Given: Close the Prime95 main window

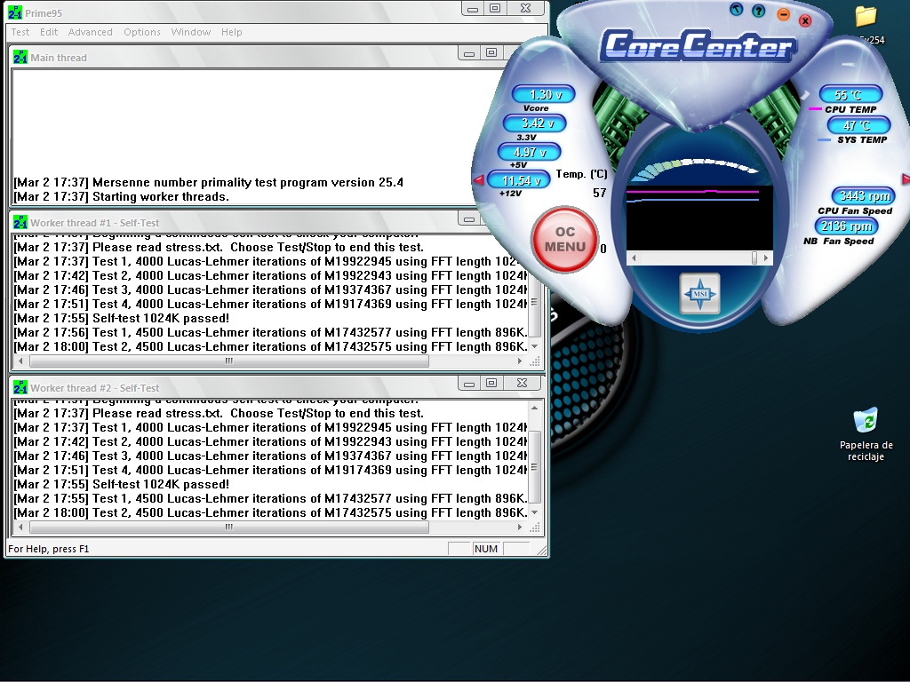Looking at the screenshot, I should pyautogui.click(x=526, y=9).
